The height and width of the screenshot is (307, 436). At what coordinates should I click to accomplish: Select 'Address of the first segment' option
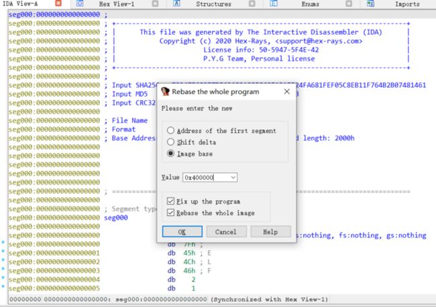[171, 131]
